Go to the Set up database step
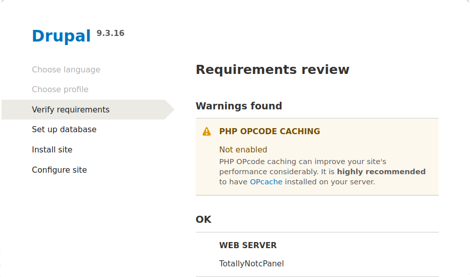 [x=64, y=130]
